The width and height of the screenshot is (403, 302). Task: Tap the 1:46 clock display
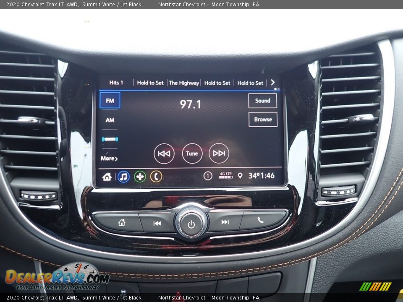[x=267, y=176]
